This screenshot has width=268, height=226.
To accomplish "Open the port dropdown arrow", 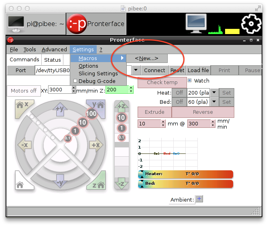I will click(x=136, y=70).
